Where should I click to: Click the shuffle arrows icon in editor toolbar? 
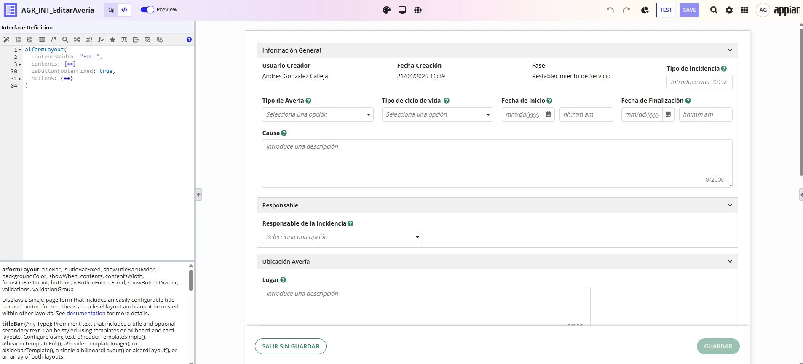pyautogui.click(x=77, y=40)
